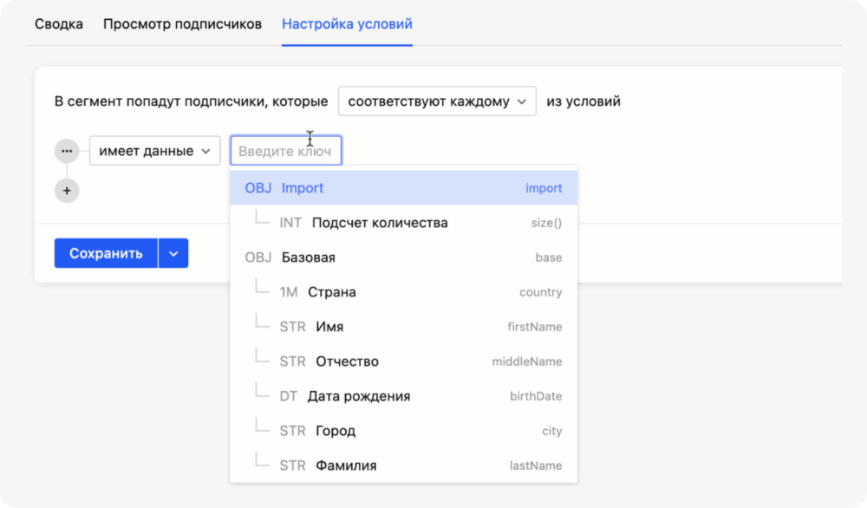Open the arrow dropdown beside Сохранить
867x508 pixels.
click(x=173, y=254)
